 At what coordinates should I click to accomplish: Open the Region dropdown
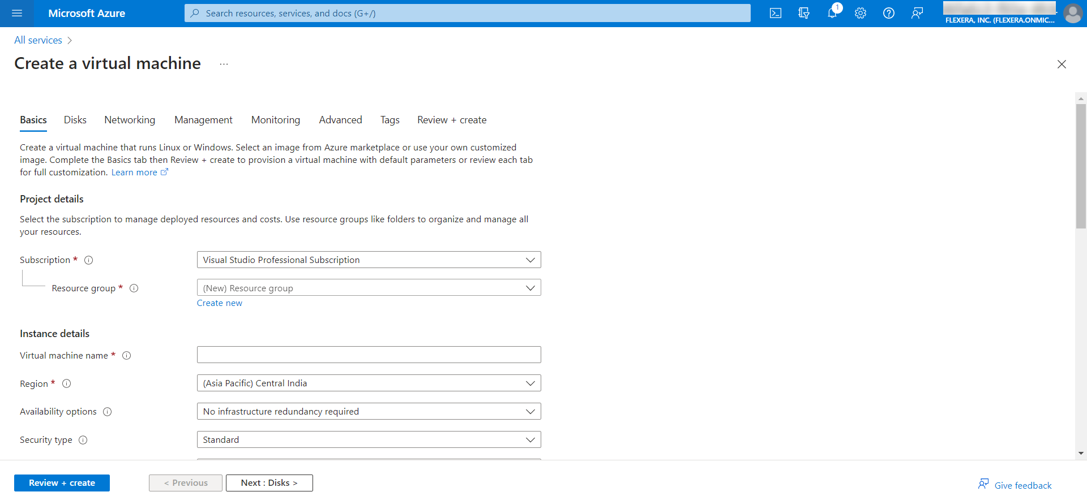(369, 383)
